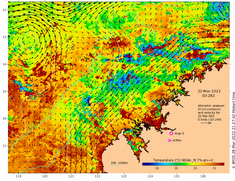Click the '(0.1m contours)' legend line

(x=209, y=109)
